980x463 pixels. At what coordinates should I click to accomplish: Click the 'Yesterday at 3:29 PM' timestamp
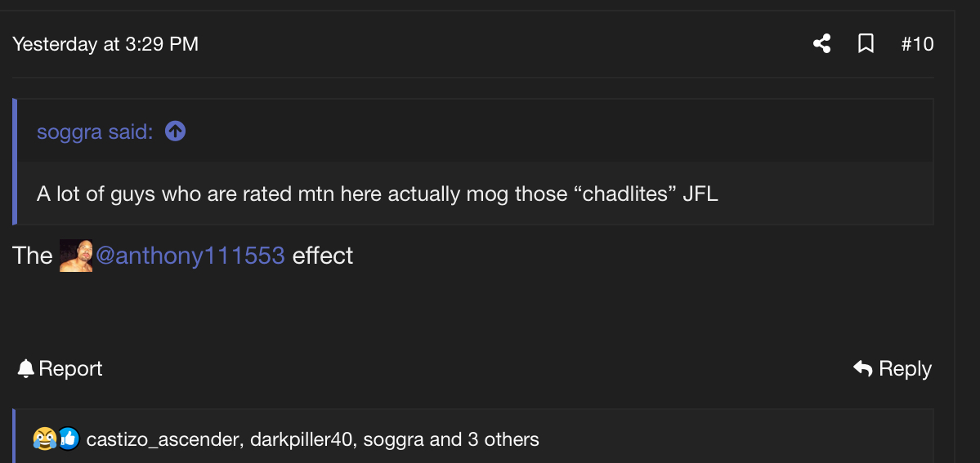click(x=105, y=44)
